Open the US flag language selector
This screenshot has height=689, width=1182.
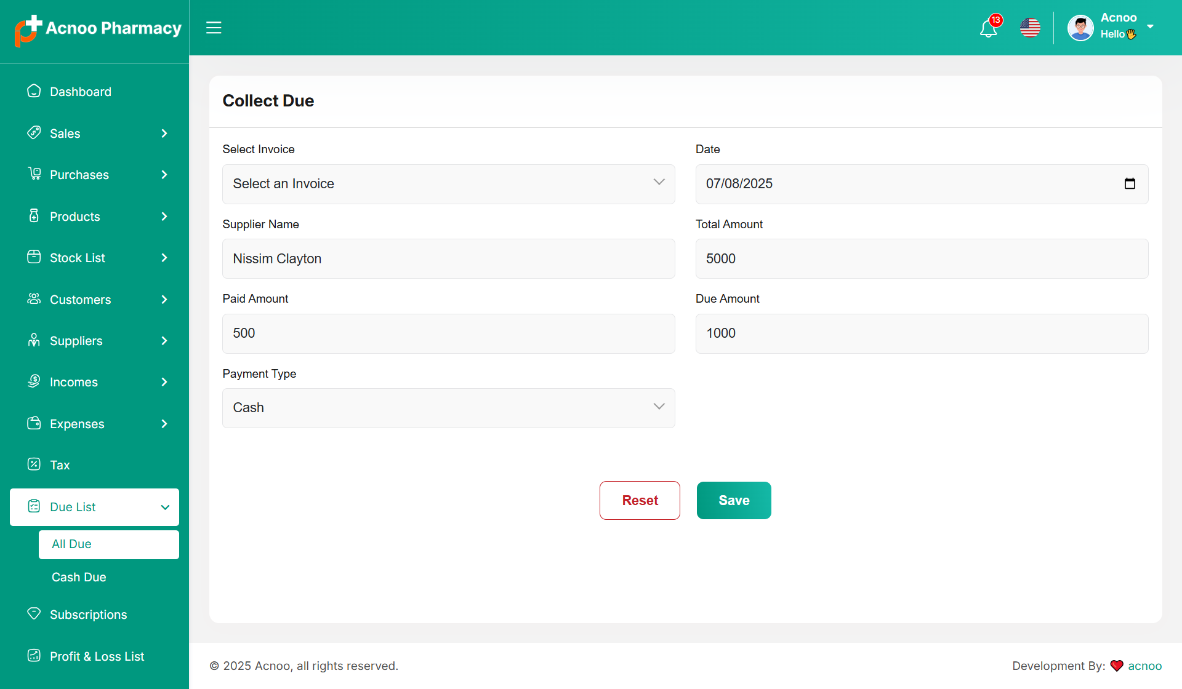pos(1030,28)
